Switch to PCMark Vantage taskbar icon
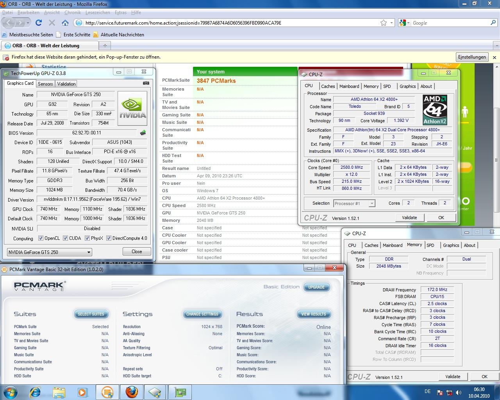This screenshot has width=500, height=400. coord(107,392)
